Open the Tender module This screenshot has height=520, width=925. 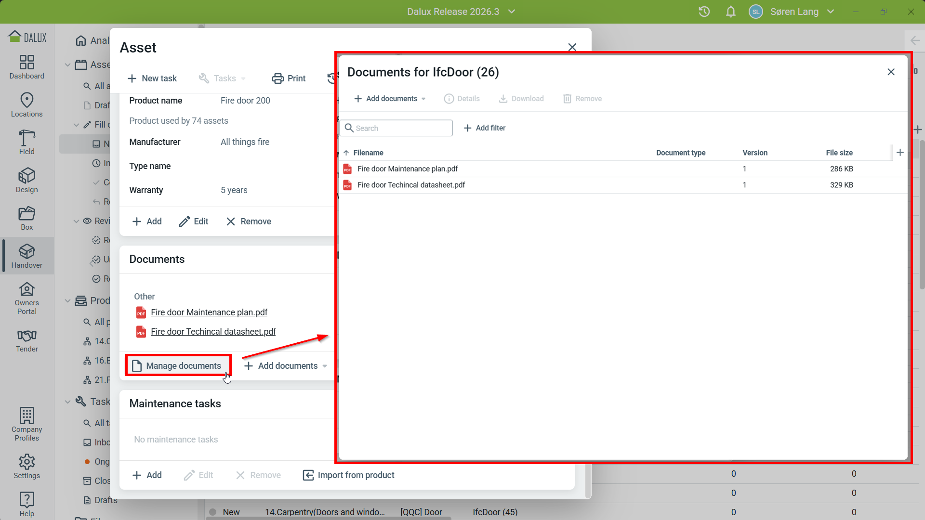(27, 340)
